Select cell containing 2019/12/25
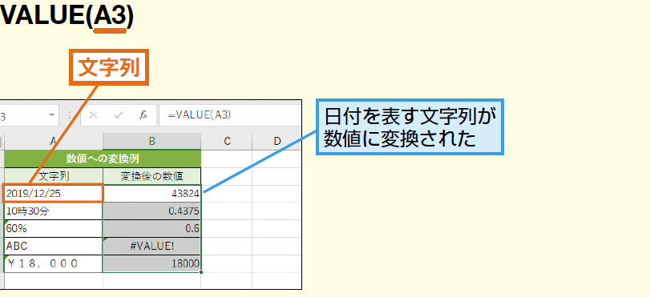Image resolution: width=650 pixels, height=297 pixels. click(53, 194)
